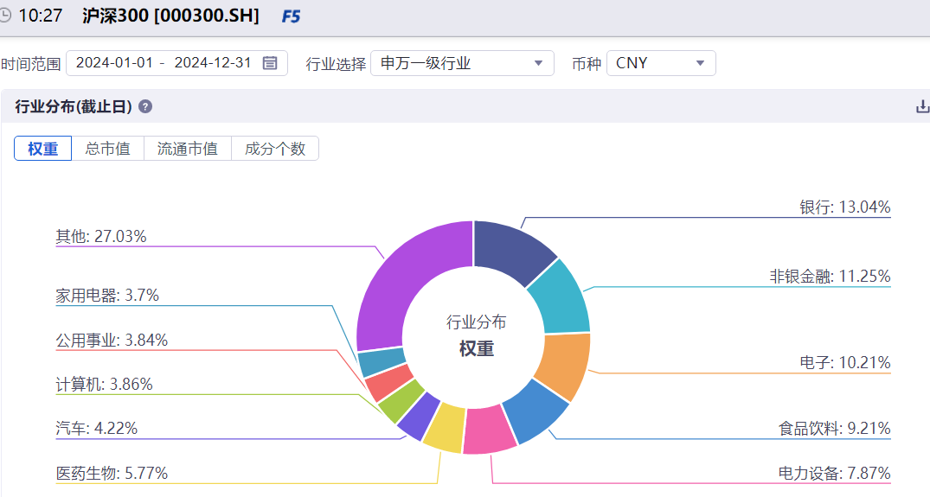Open the F5 shortcut icon

tap(291, 16)
